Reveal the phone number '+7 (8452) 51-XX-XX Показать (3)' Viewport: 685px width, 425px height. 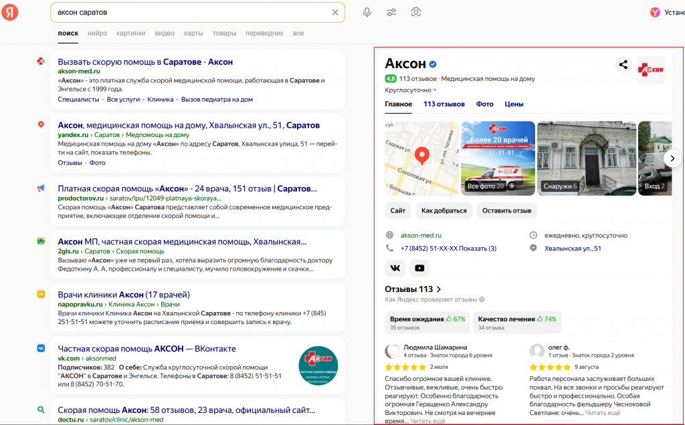click(448, 249)
